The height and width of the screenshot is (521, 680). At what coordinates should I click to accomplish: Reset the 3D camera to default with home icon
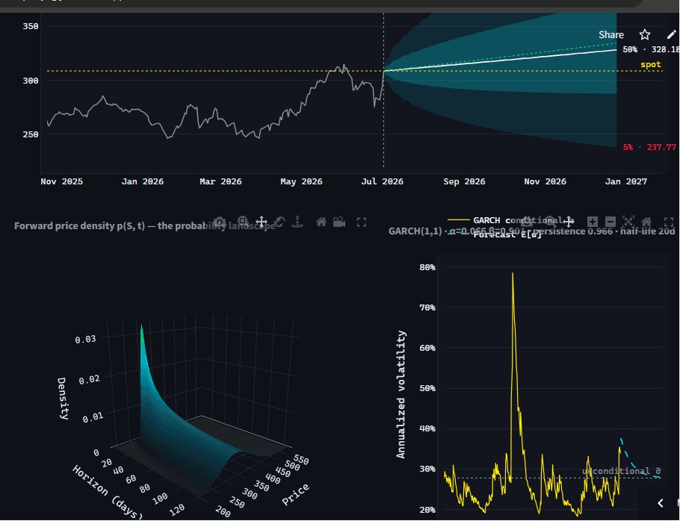321,222
